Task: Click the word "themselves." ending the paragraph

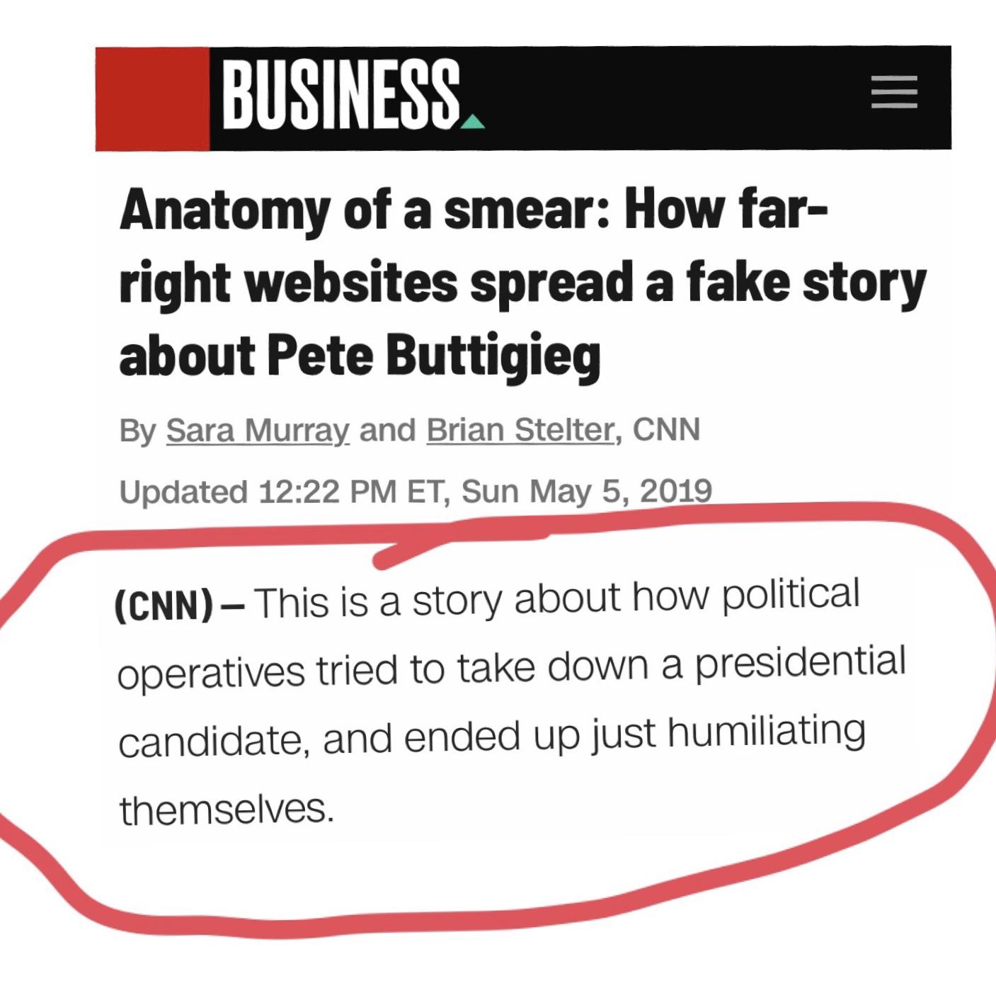Action: pos(227,809)
